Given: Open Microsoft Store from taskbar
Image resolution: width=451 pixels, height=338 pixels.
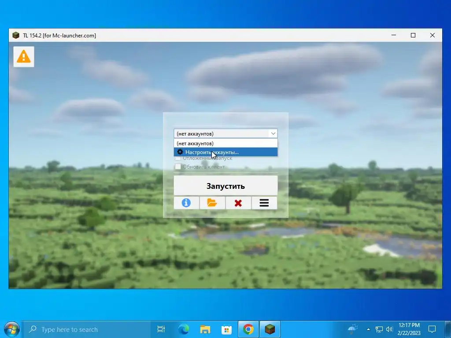Looking at the screenshot, I should (227, 329).
